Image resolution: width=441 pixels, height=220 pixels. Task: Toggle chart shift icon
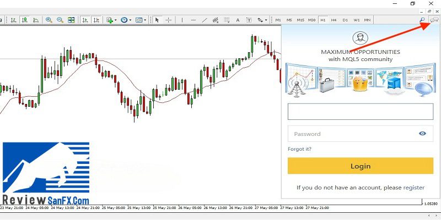point(96,20)
